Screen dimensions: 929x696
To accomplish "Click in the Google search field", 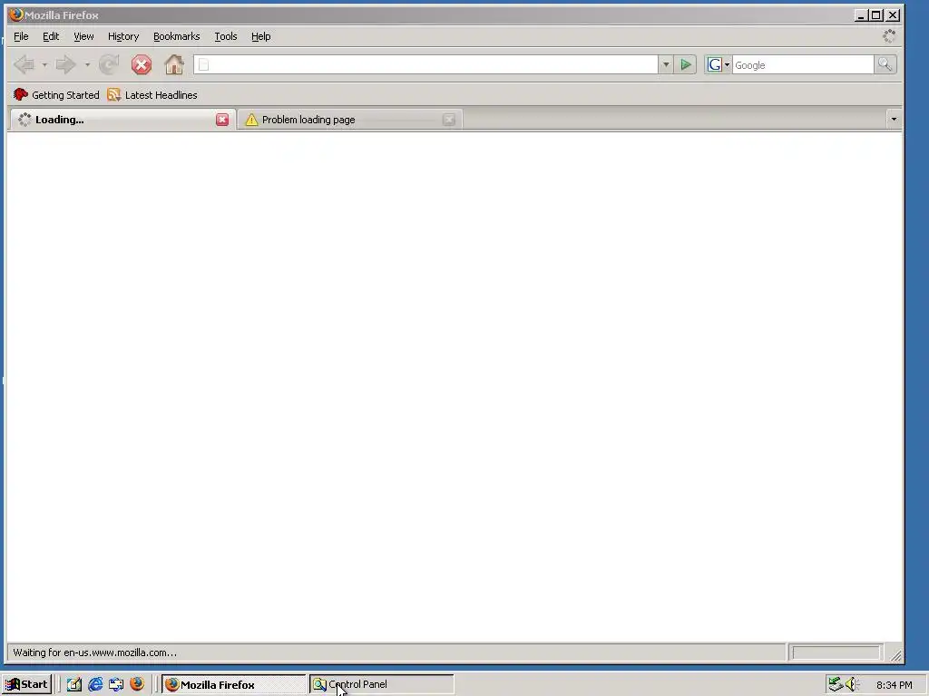I will tap(803, 64).
